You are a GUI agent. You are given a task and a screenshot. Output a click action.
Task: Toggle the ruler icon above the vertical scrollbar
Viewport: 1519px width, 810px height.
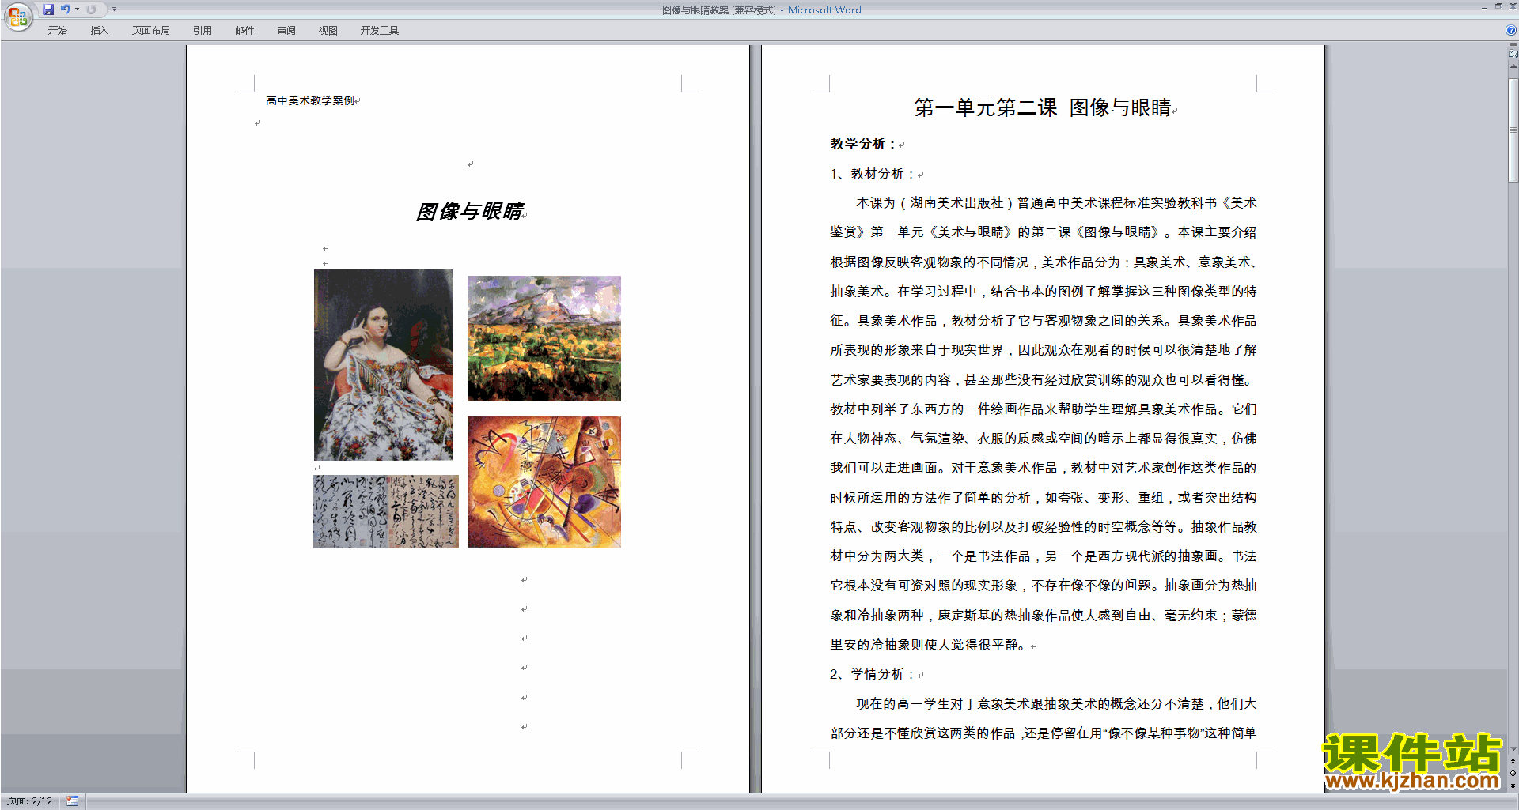click(x=1513, y=52)
